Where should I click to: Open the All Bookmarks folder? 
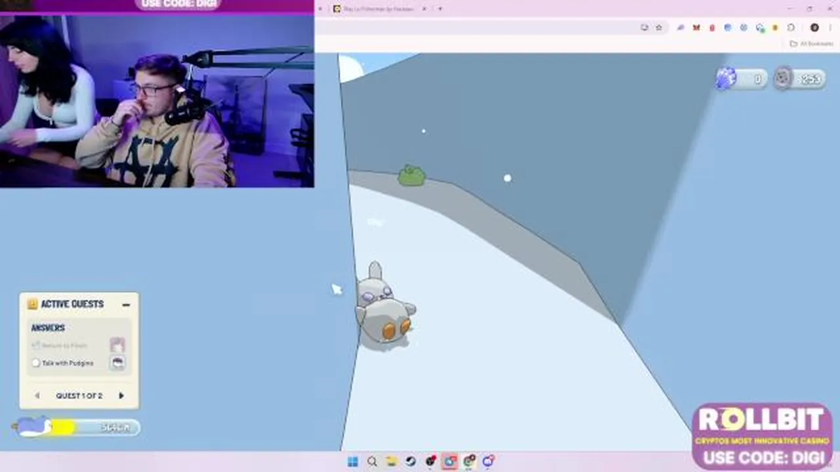click(x=812, y=43)
